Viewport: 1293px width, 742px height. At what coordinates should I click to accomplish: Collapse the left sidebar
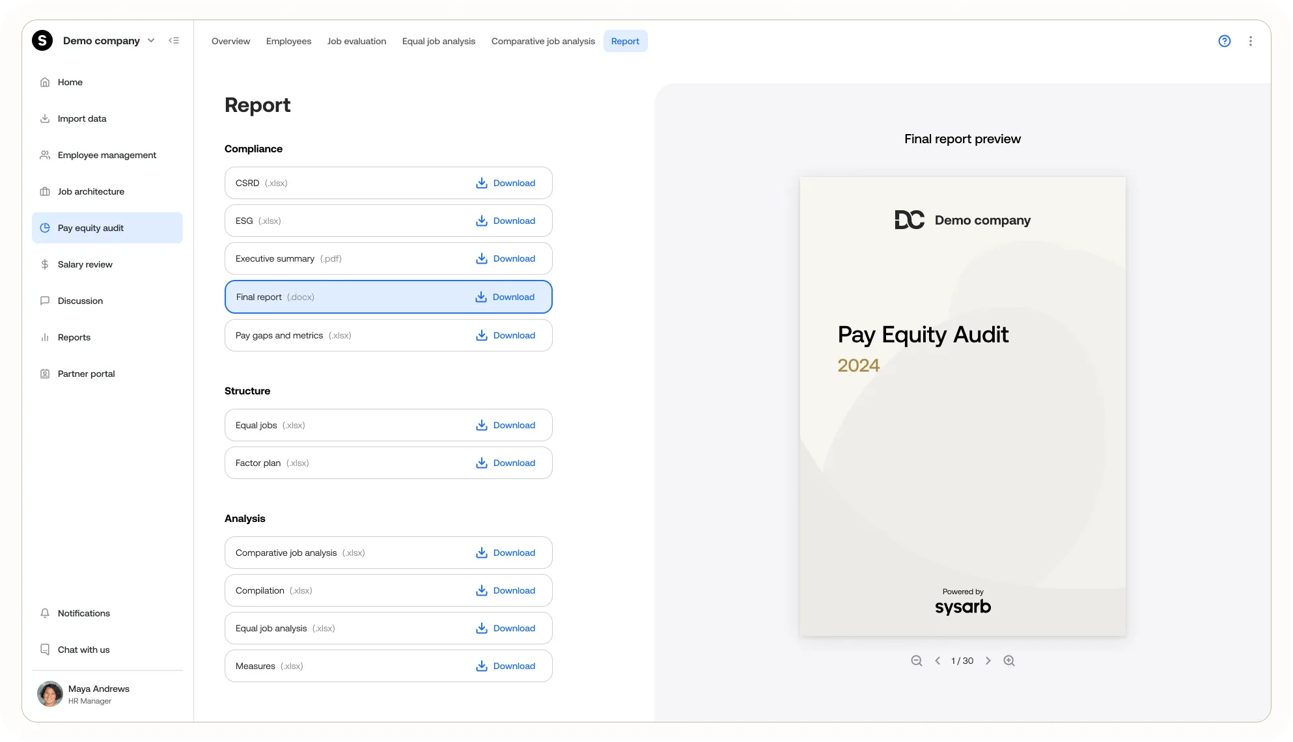pyautogui.click(x=174, y=40)
